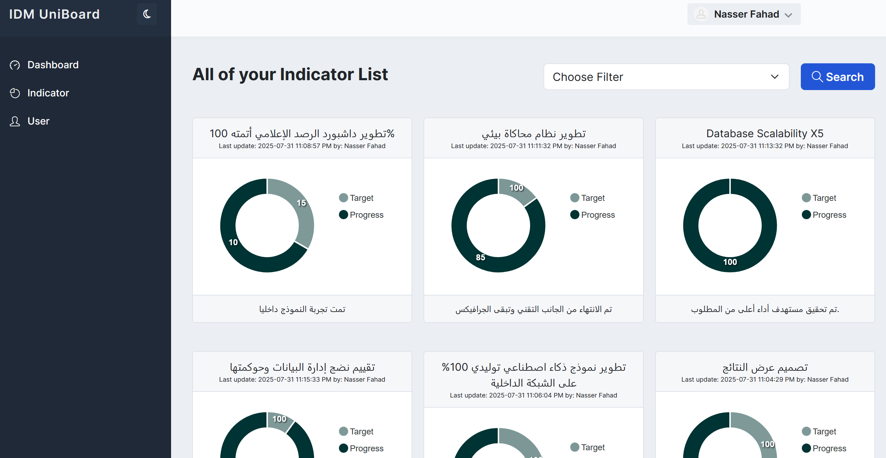The width and height of the screenshot is (886, 458).
Task: Click the Nasser Fahad avatar icon
Action: click(701, 14)
